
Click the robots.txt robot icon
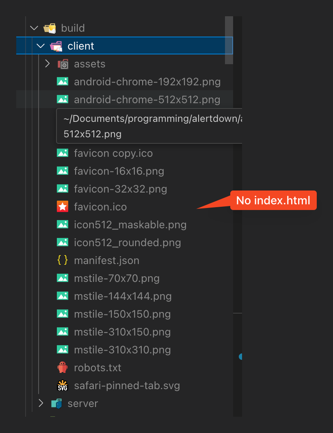pos(63,367)
